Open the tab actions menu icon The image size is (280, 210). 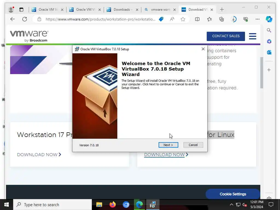21,10
